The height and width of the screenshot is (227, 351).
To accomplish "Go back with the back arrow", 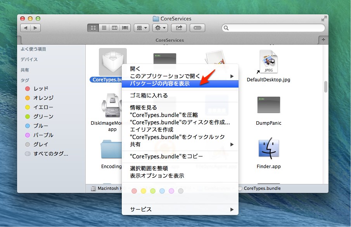I will [25, 28].
